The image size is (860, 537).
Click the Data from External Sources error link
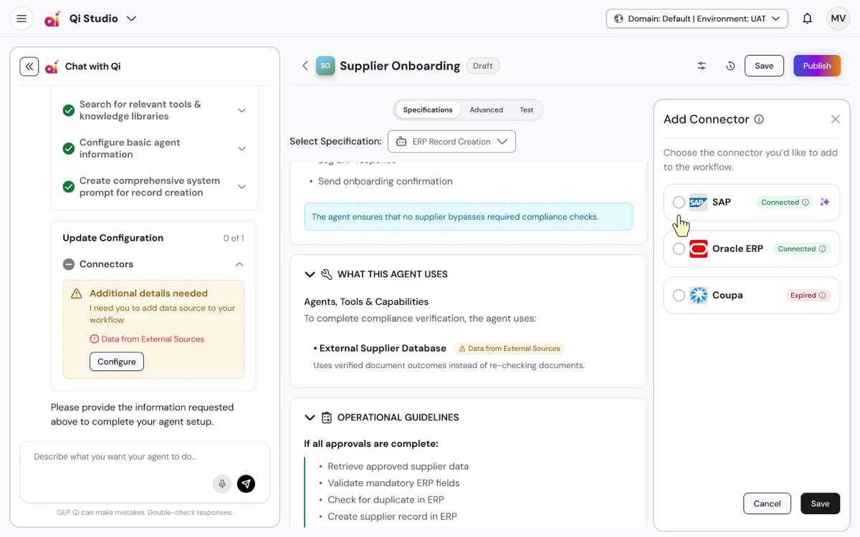click(147, 339)
